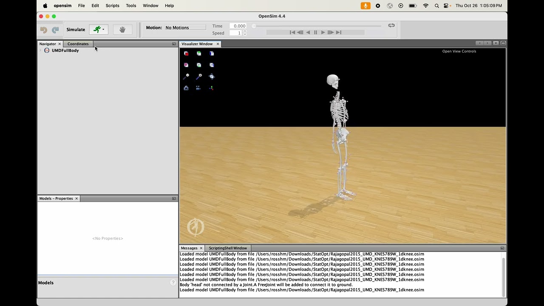Screen dimensions: 544x306
Task: Select the Models - Properties tab
Action: [x=56, y=198]
